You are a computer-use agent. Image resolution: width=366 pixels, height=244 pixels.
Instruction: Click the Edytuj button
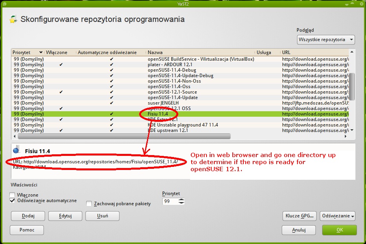65,216
